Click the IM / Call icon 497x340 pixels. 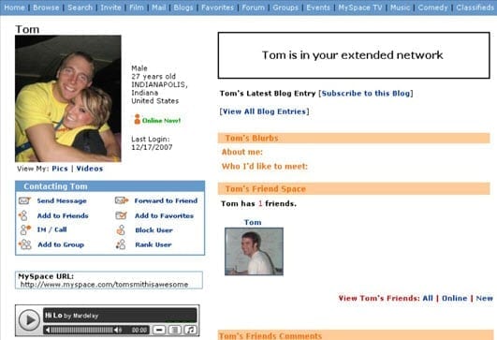pos(25,229)
